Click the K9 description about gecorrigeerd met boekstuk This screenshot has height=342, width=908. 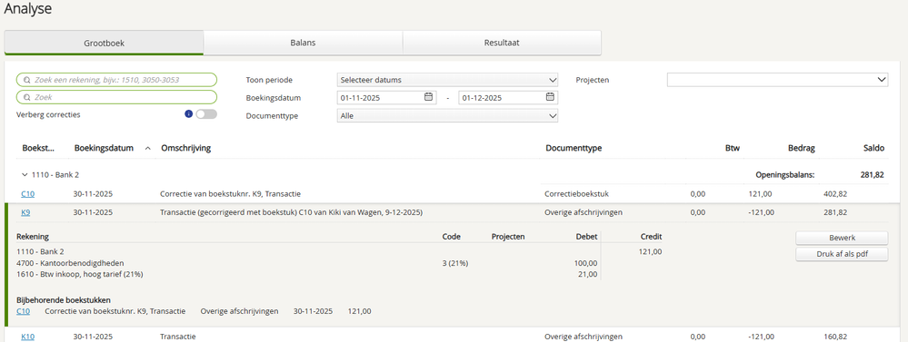click(x=291, y=212)
